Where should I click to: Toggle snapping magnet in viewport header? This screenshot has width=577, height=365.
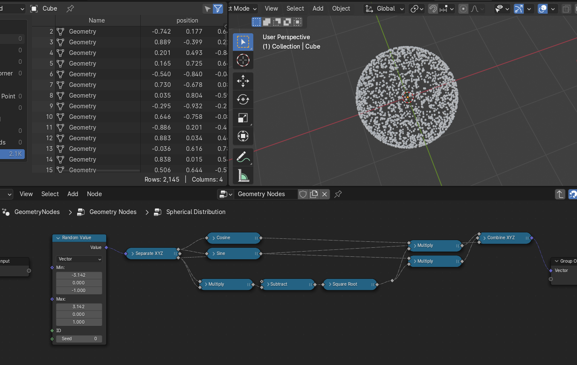433,9
